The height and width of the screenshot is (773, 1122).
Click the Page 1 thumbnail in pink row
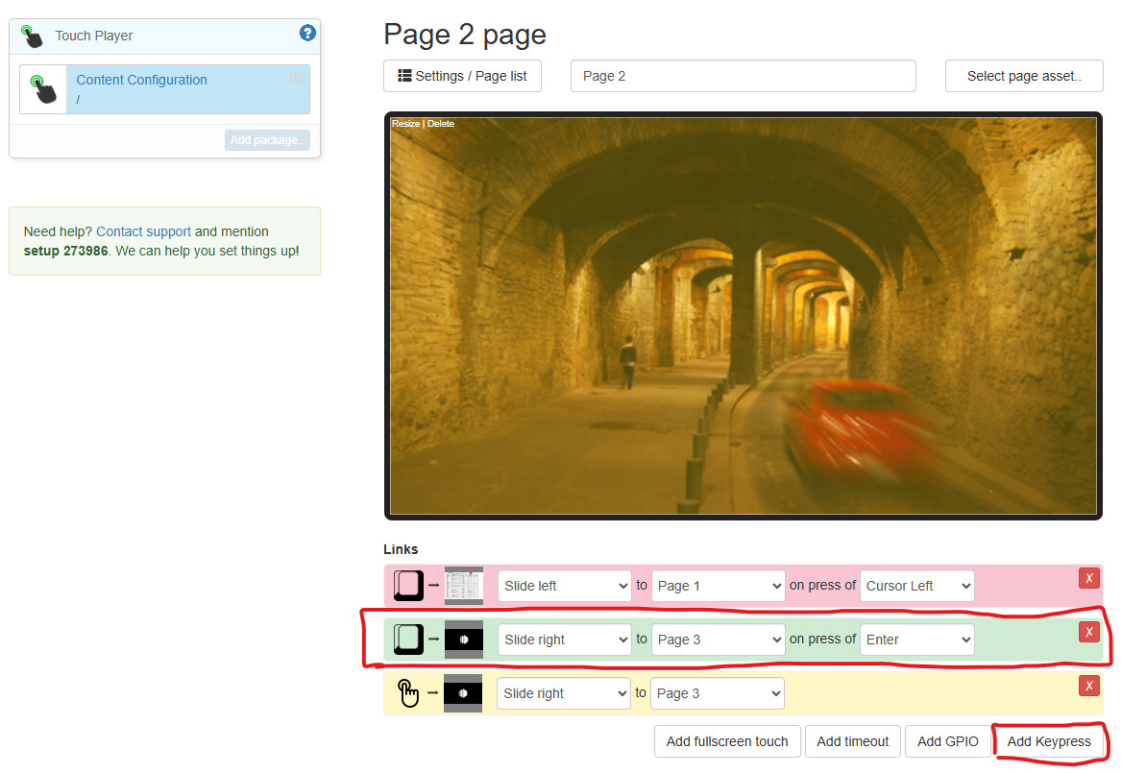[463, 586]
